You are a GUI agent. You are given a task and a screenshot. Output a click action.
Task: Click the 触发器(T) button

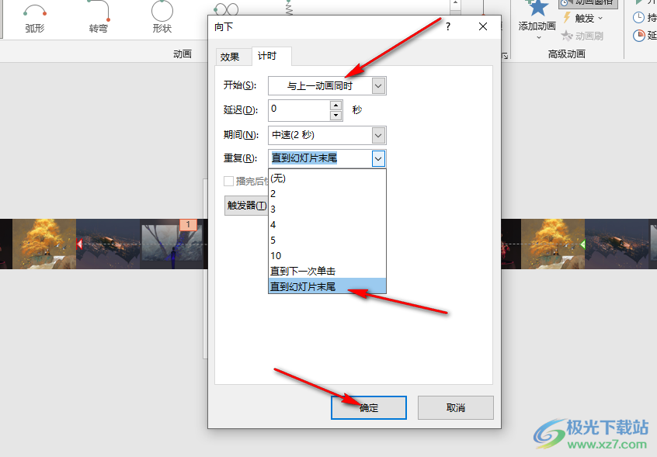[246, 206]
